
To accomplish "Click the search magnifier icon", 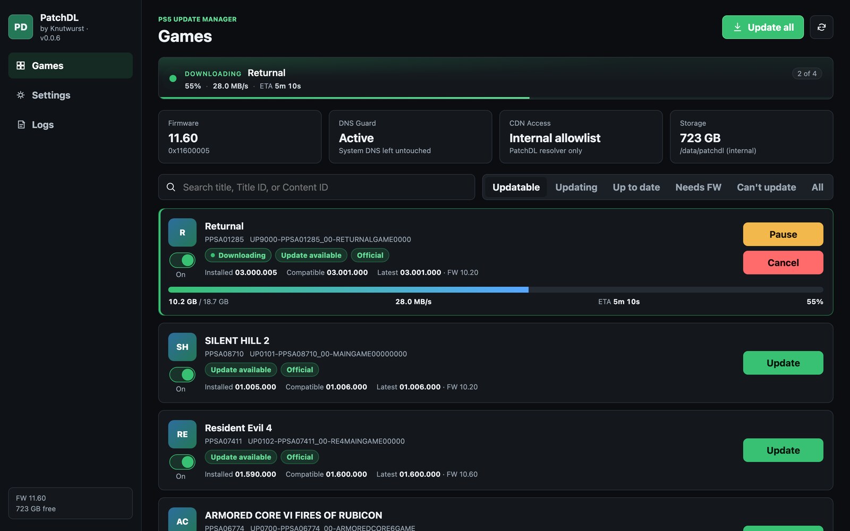I will [x=171, y=187].
